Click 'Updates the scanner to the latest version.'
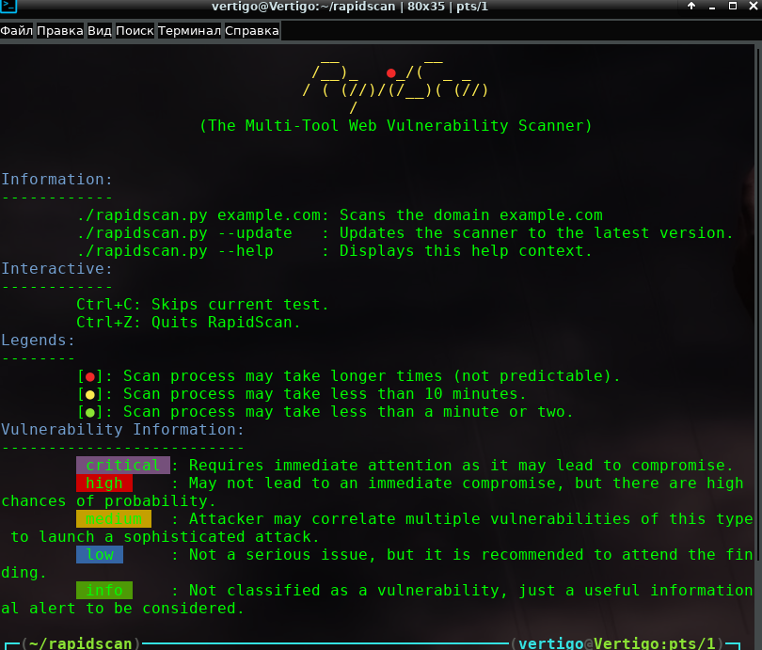This screenshot has height=650, width=762. point(536,233)
